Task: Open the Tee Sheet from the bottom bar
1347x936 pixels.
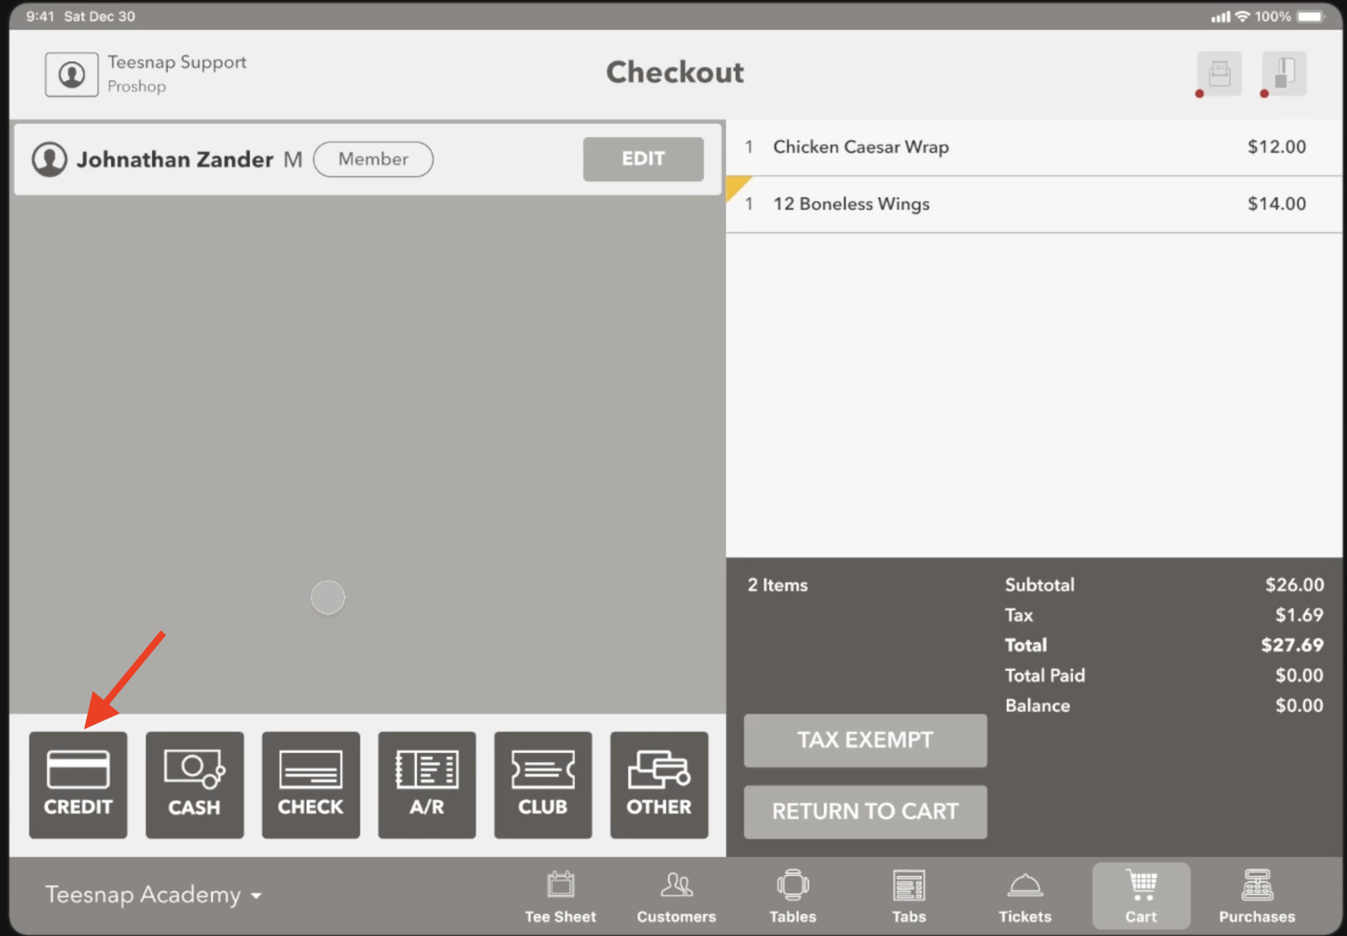Action: coord(561,895)
